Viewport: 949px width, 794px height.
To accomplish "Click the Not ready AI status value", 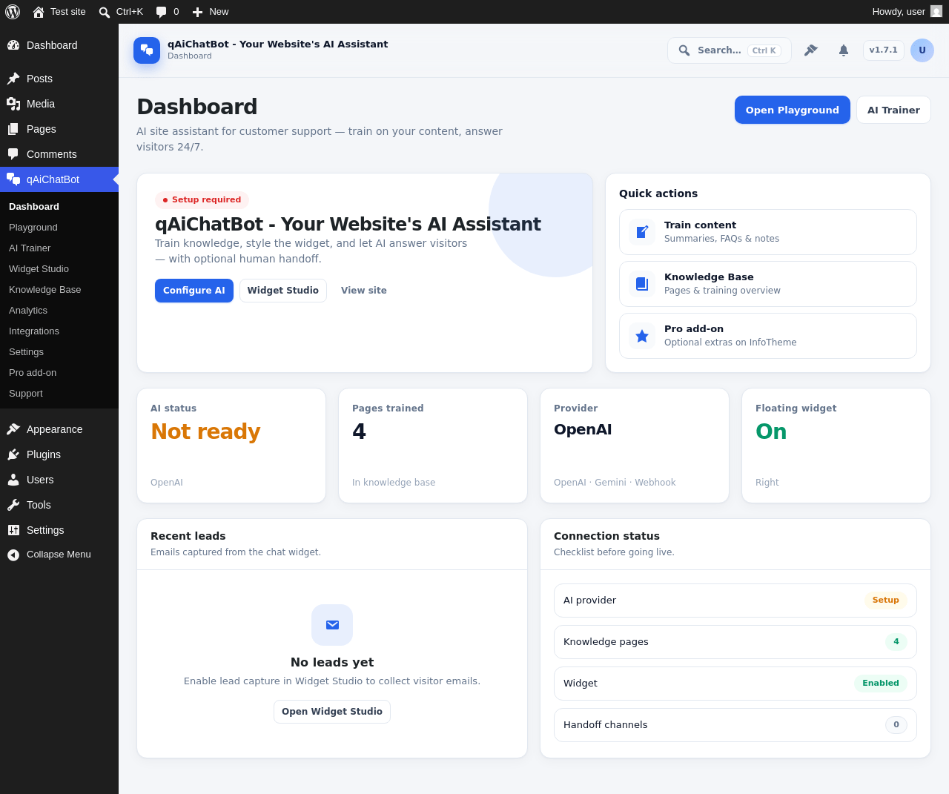I will click(x=205, y=431).
